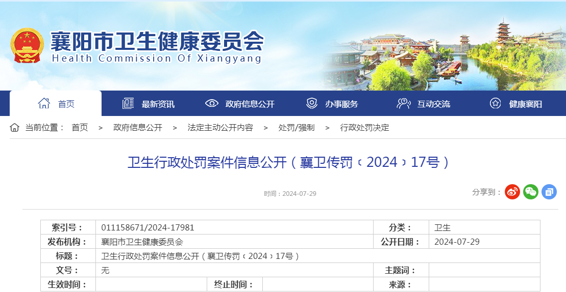The width and height of the screenshot is (566, 292).
Task: Open the 首页 navigation tab
Action: point(66,104)
